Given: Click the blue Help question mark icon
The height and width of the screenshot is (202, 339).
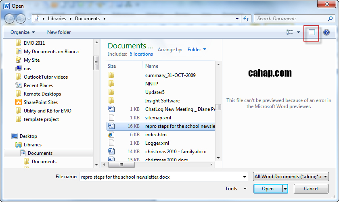Looking at the screenshot, I should [x=326, y=33].
